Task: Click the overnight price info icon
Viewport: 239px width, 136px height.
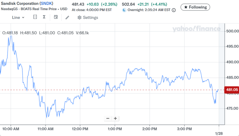Action: [x=174, y=10]
